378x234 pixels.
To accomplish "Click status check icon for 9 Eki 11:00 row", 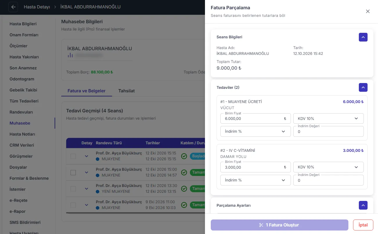I will [x=184, y=205].
